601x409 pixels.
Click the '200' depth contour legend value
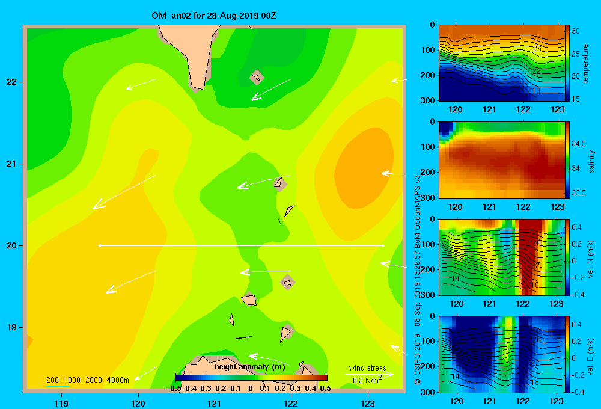[52, 380]
